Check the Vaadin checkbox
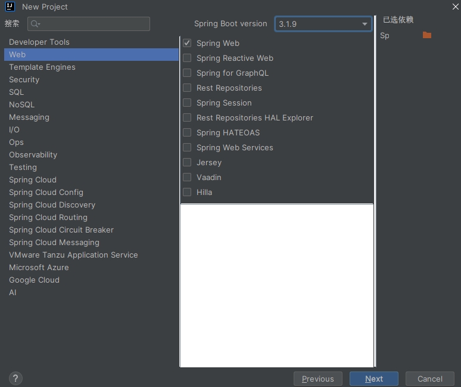The width and height of the screenshot is (461, 387). [x=187, y=177]
